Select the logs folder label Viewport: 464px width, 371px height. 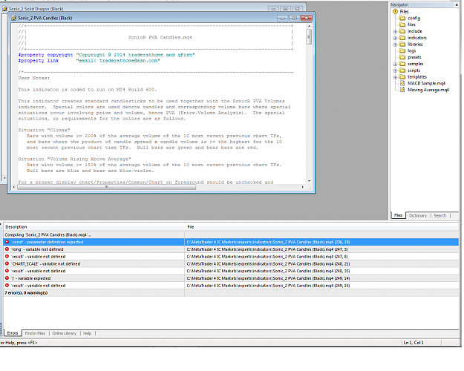(411, 51)
